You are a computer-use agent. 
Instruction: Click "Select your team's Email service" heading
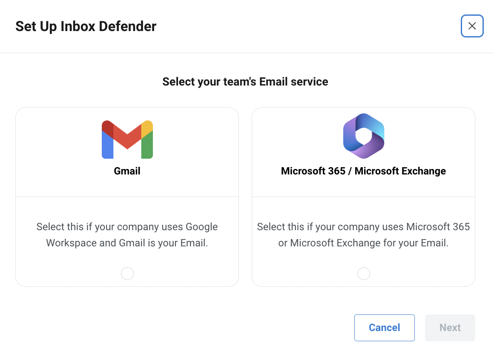[x=245, y=82]
